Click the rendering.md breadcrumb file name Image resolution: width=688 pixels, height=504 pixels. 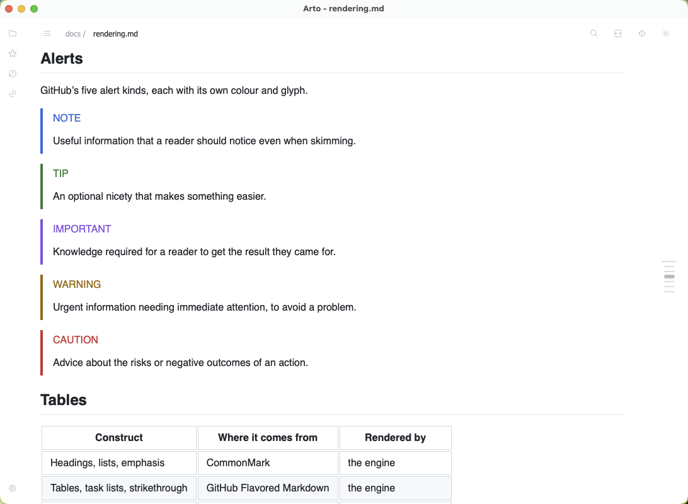coord(115,34)
